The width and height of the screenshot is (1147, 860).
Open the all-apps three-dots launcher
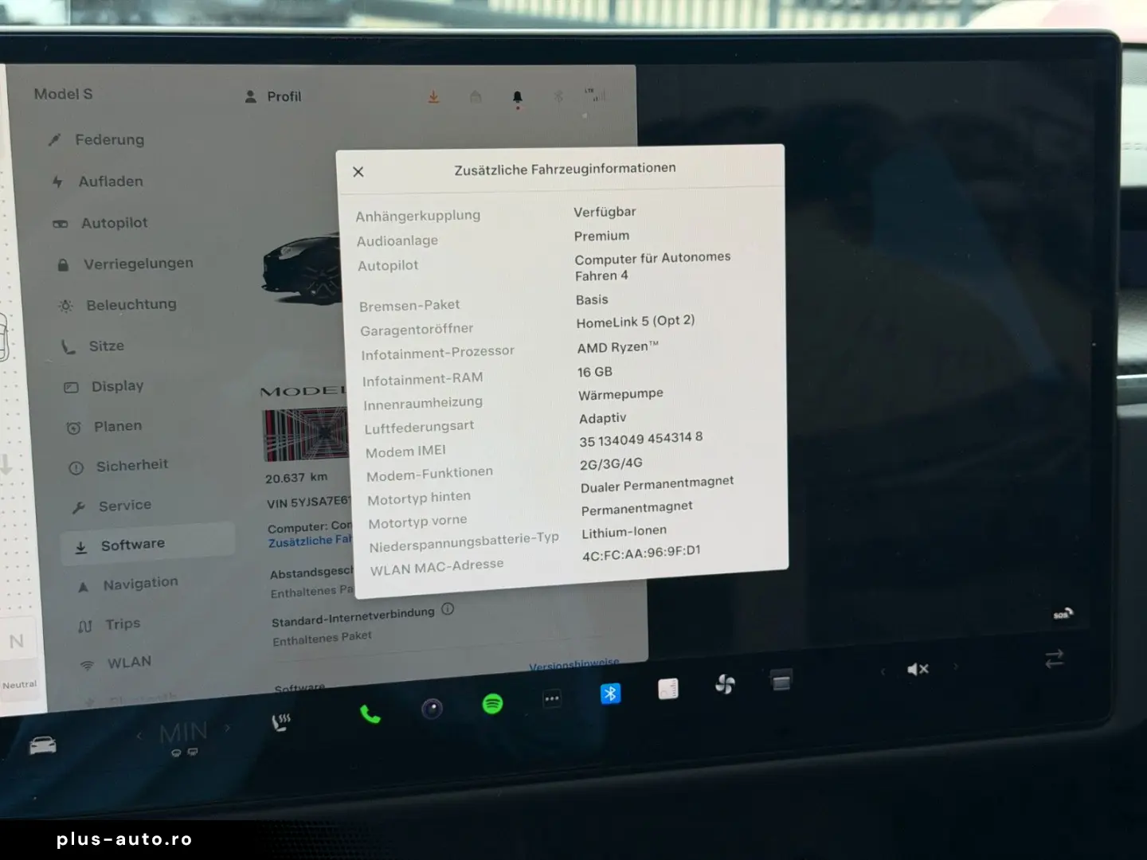pos(552,699)
